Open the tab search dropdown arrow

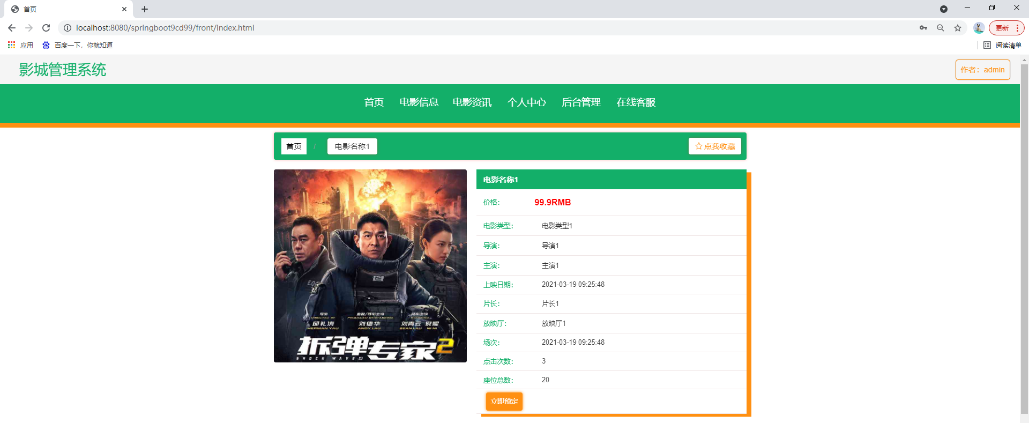point(944,9)
